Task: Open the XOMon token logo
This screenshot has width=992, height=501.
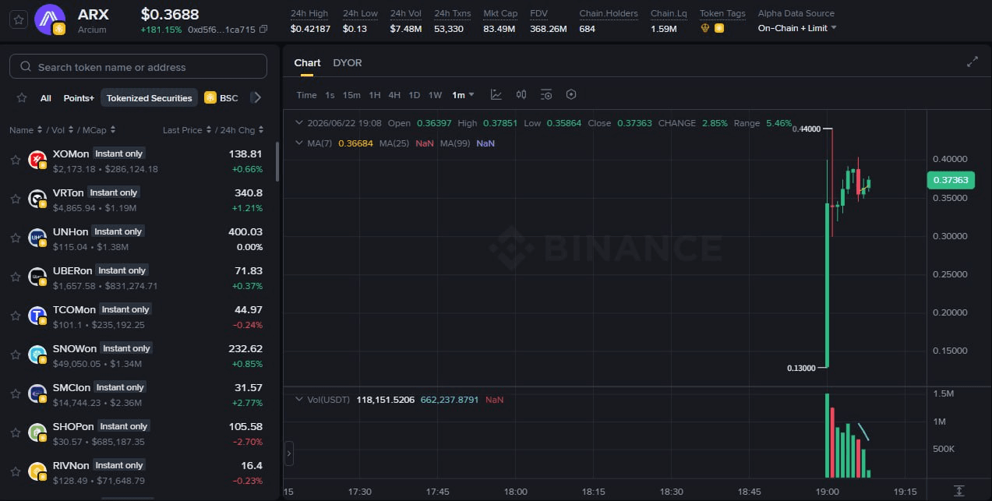Action: pos(37,160)
